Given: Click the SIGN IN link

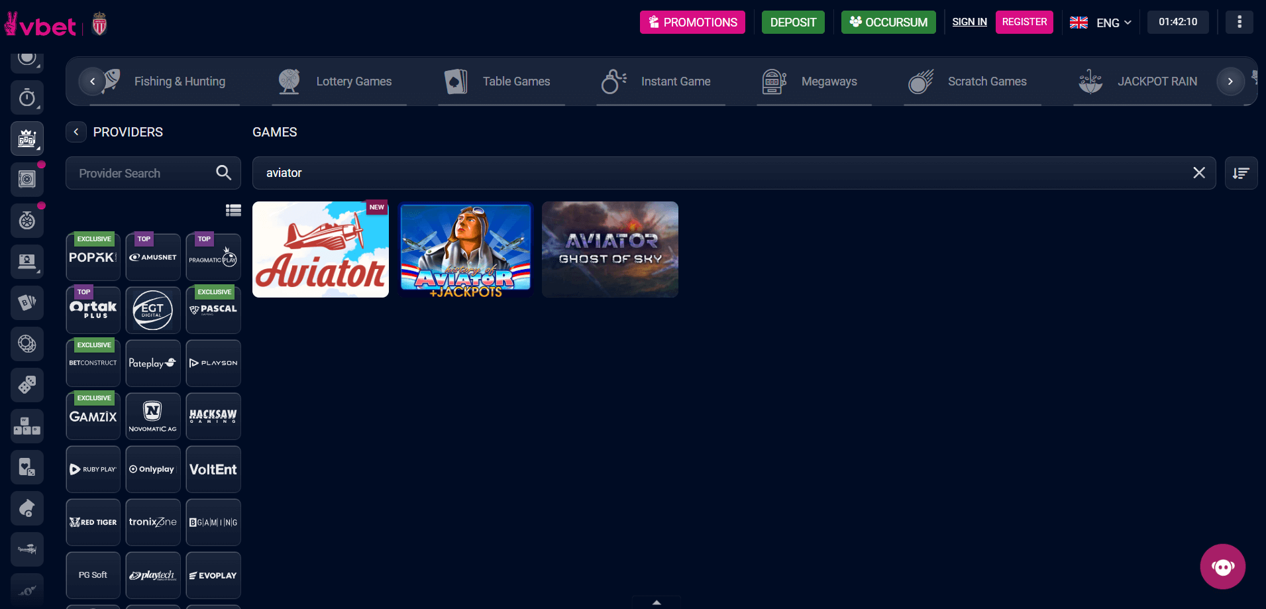Looking at the screenshot, I should pyautogui.click(x=969, y=22).
